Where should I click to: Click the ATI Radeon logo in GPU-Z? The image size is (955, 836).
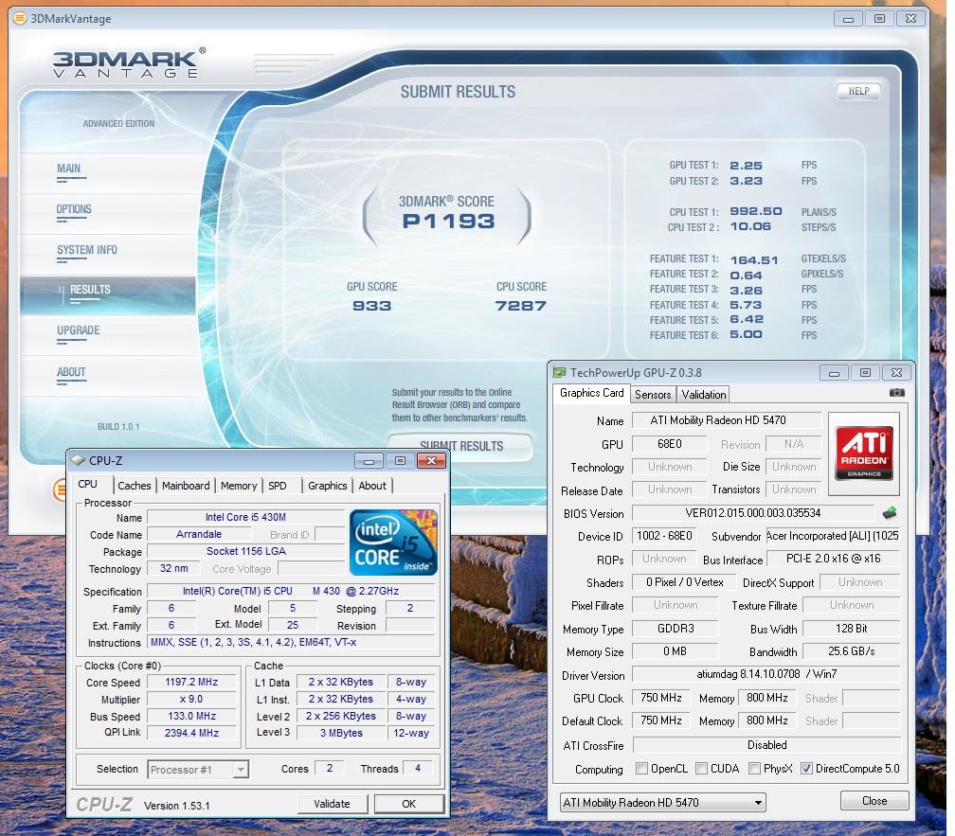(864, 454)
